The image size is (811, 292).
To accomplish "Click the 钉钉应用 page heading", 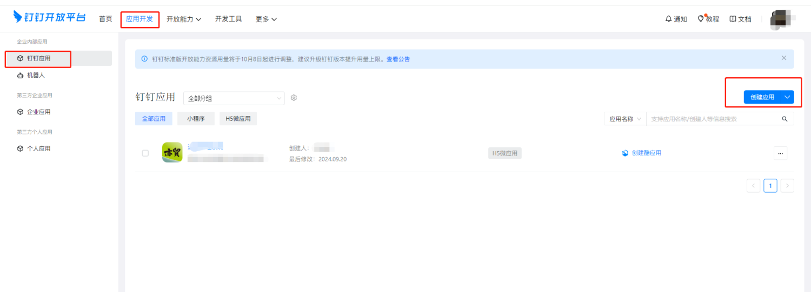I will (x=155, y=97).
